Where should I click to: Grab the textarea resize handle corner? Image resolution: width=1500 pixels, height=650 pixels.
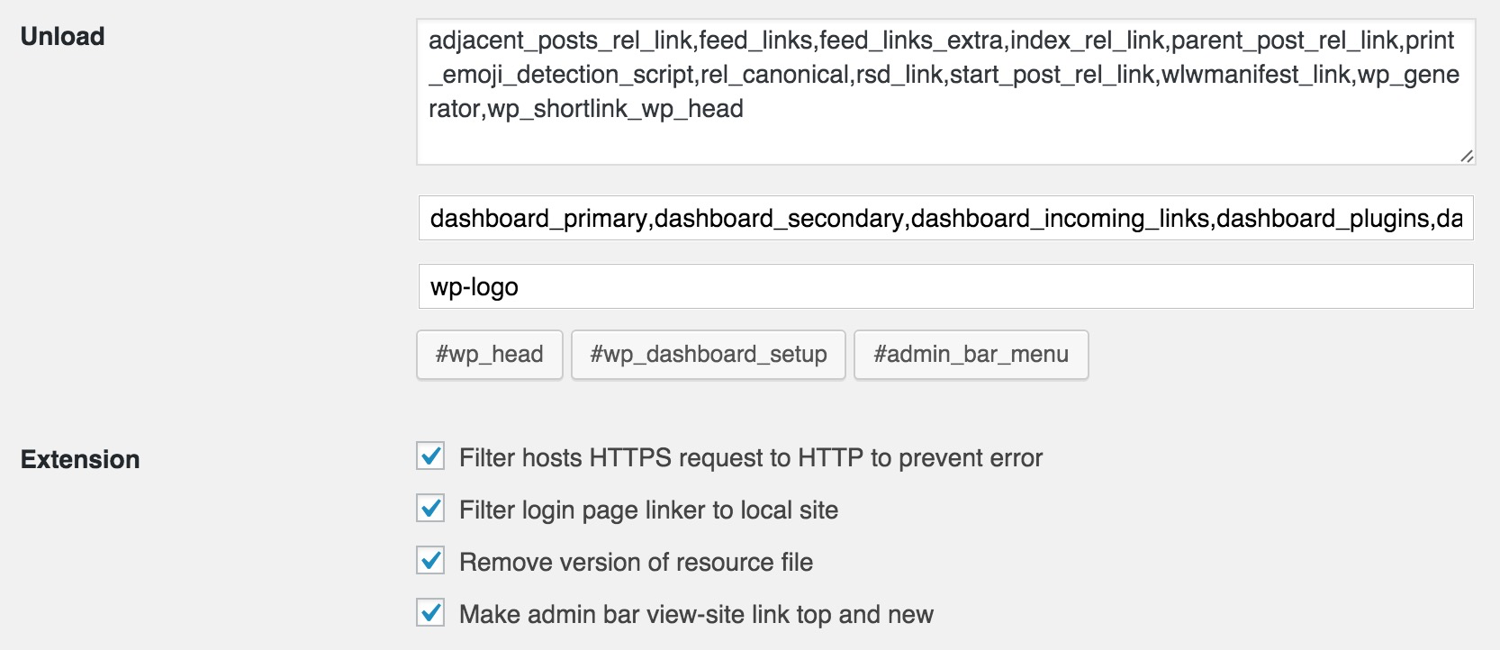1467,156
